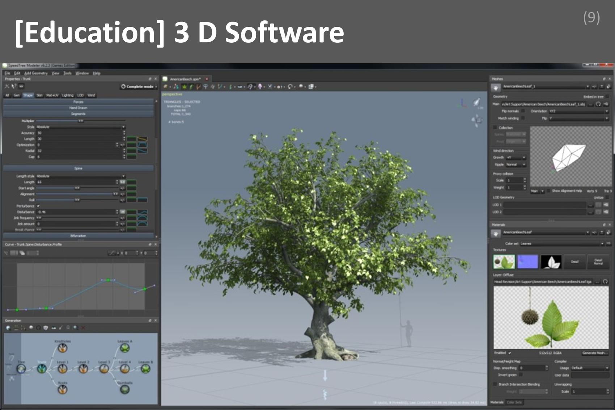
Task: Click the navigation gizmo in the viewport
Action: click(x=477, y=120)
